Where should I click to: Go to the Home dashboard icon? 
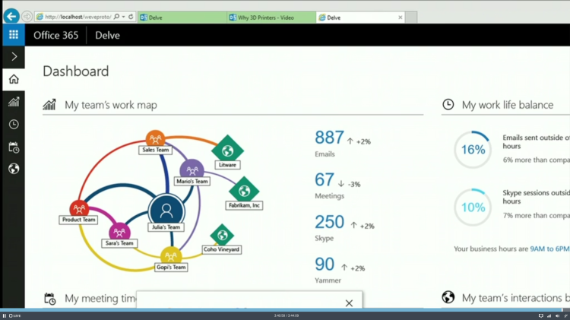[x=14, y=79]
